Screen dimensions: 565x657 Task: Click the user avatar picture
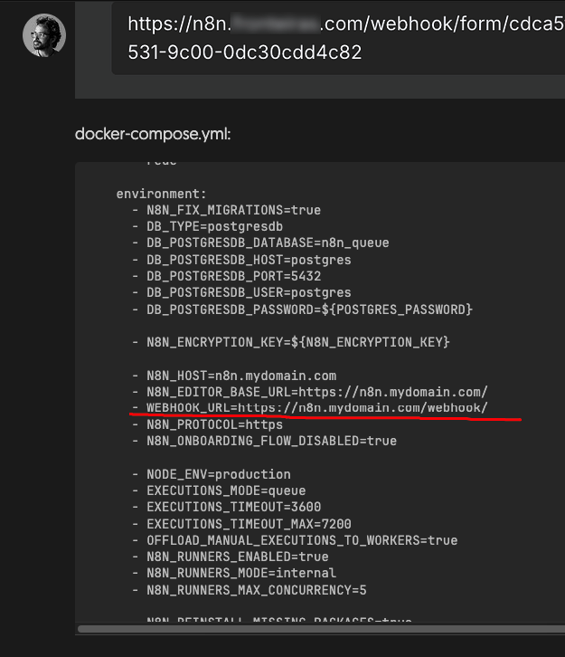44,35
